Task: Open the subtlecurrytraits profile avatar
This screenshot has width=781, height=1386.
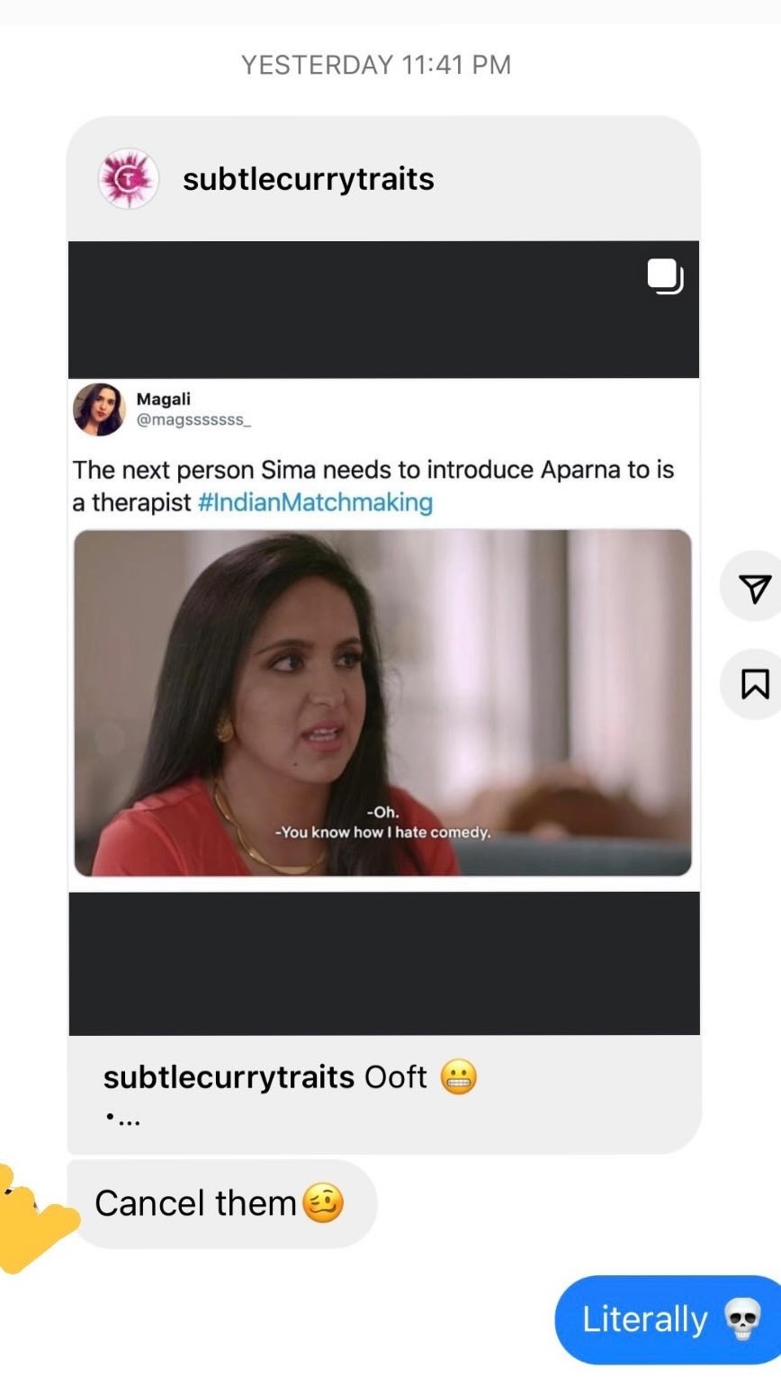Action: [128, 178]
